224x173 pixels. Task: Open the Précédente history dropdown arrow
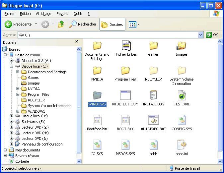[x=36, y=24]
